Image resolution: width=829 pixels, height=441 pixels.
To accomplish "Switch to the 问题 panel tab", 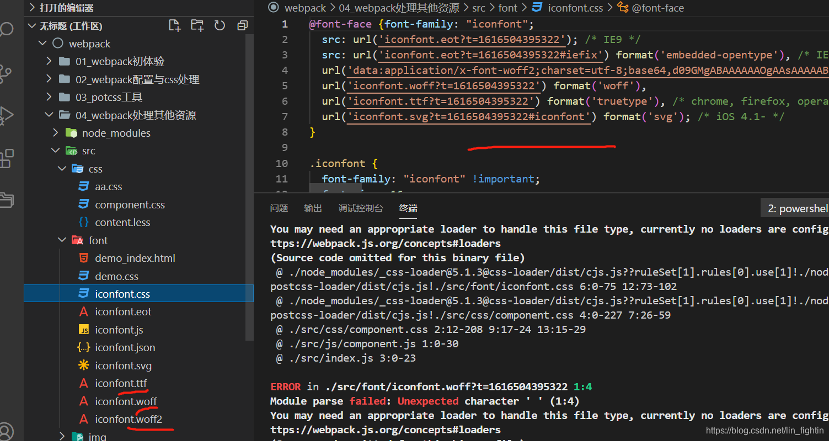I will [x=279, y=208].
